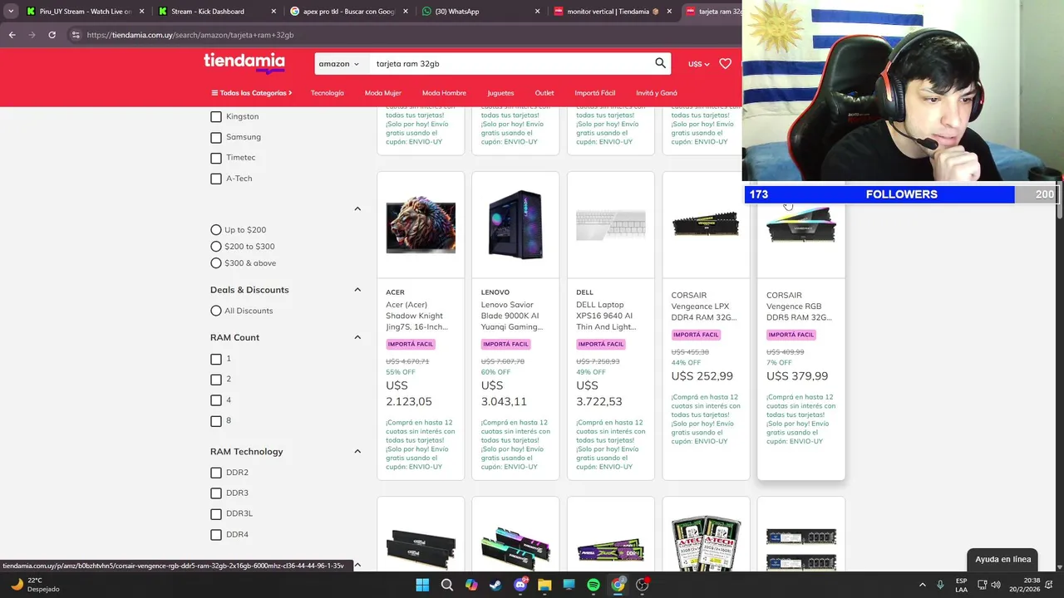Select the $200 to $300 price option

pos(216,247)
